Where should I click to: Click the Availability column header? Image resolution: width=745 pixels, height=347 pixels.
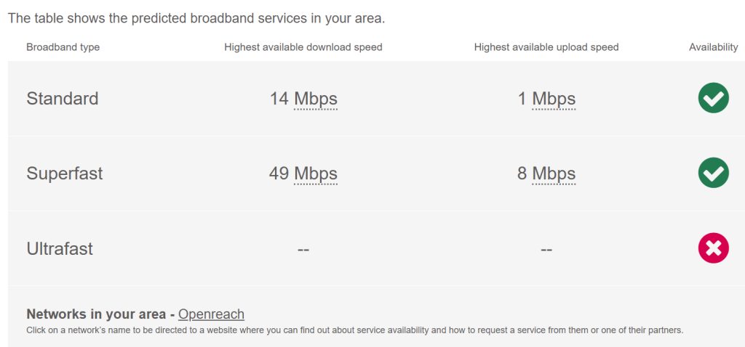point(713,47)
